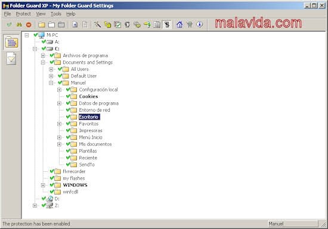Expand the Z: network drive
Viewport: 328px width, 229px height.
35,206
